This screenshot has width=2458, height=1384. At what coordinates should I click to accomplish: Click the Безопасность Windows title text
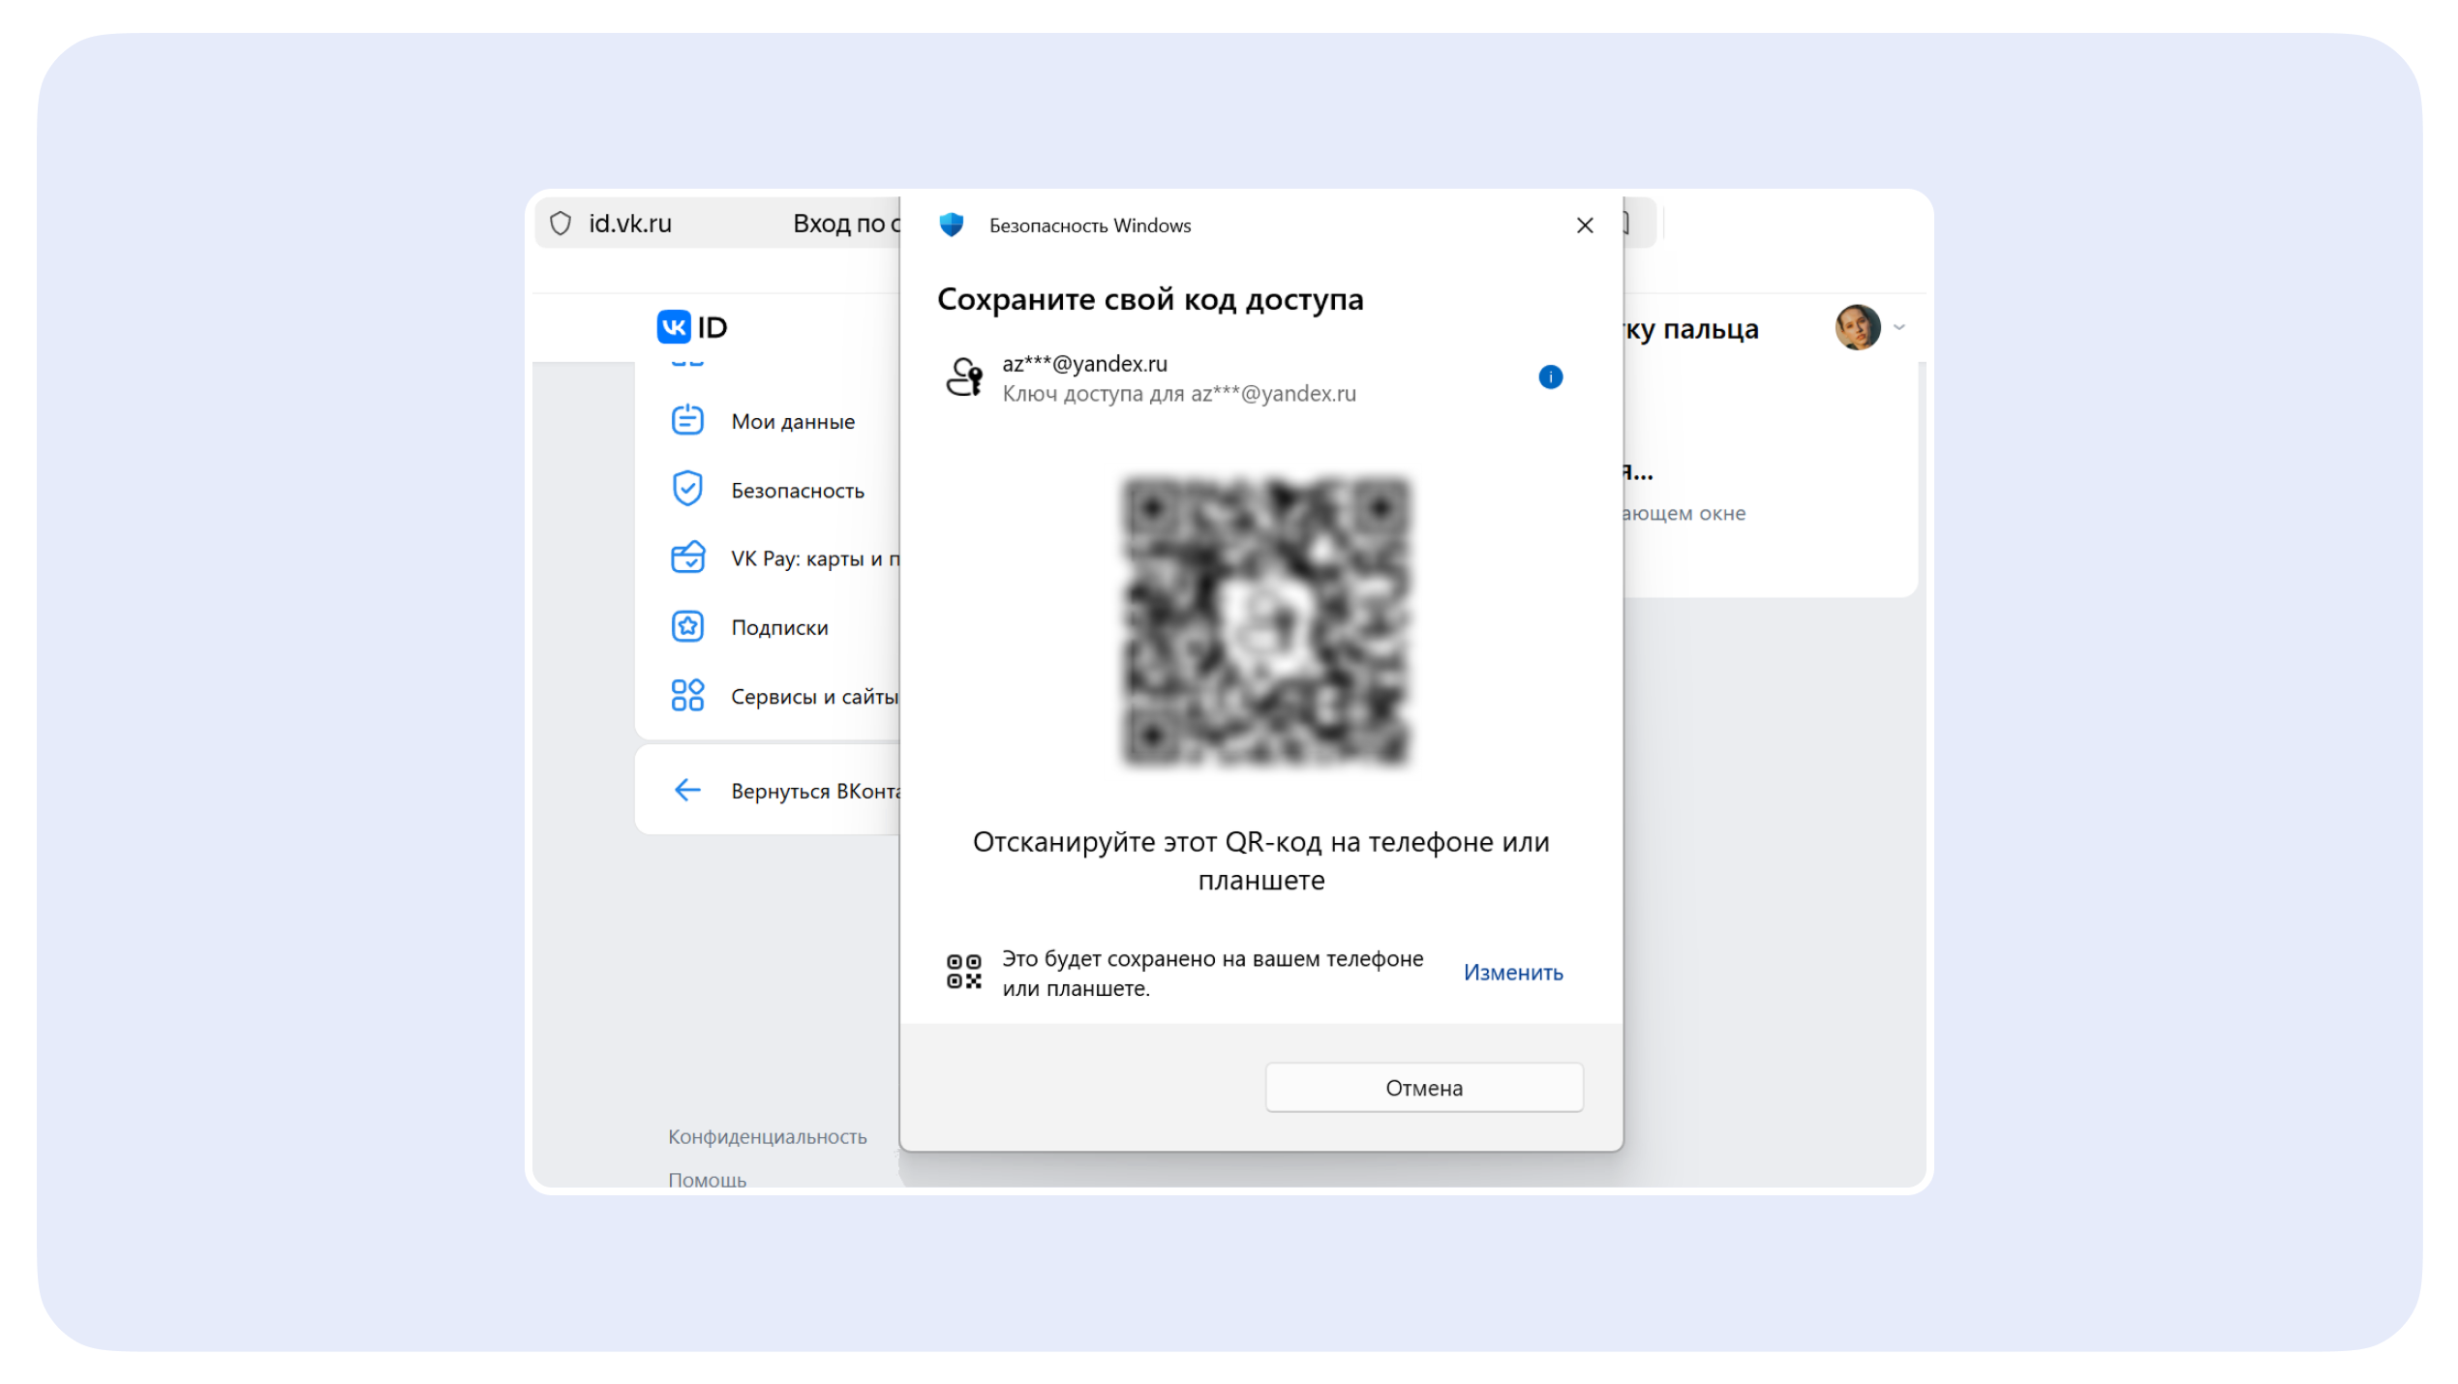1089,226
